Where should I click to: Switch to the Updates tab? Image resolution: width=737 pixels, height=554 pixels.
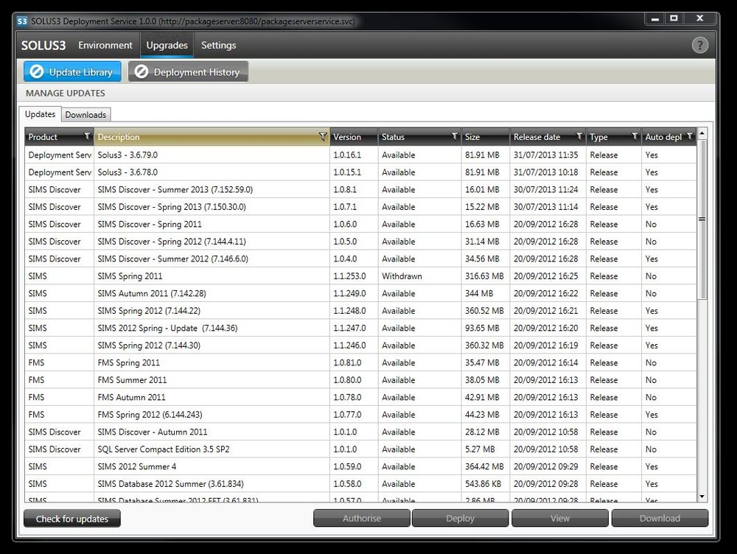pos(40,114)
